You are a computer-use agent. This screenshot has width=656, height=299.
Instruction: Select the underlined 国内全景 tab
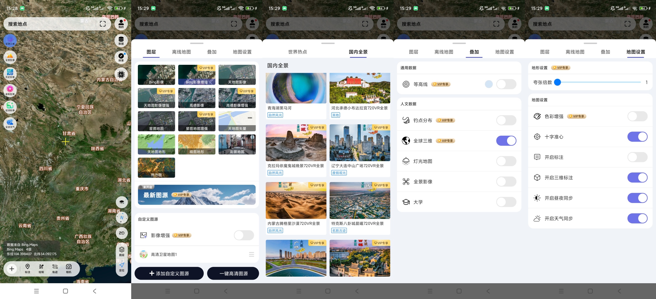[358, 52]
